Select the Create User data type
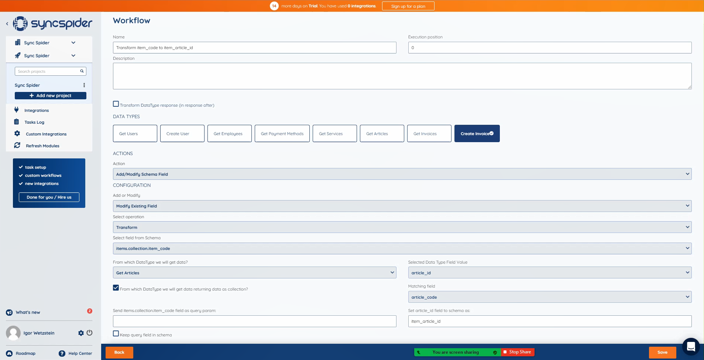Image resolution: width=704 pixels, height=360 pixels. (x=182, y=133)
